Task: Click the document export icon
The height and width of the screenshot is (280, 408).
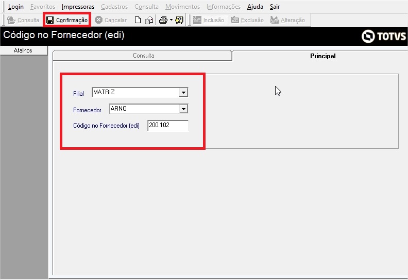Action: [x=149, y=20]
